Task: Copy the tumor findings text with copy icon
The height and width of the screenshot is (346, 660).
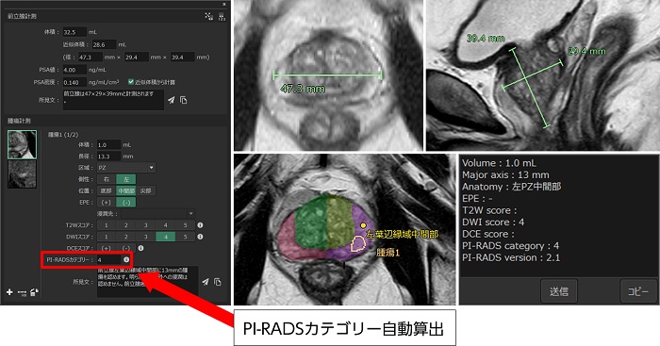Action: point(218,282)
